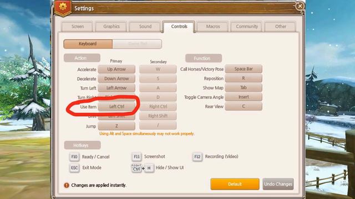355x199 pixels.
Task: Go to the Macros tab
Action: pyautogui.click(x=213, y=27)
